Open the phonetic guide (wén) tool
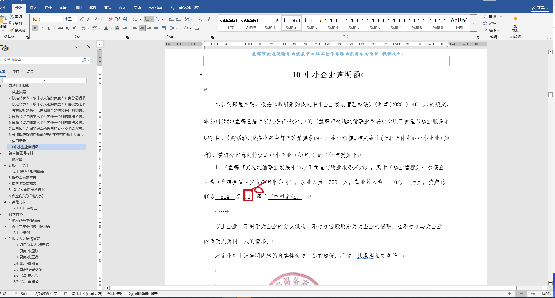The height and width of the screenshot is (298, 555). click(x=117, y=19)
